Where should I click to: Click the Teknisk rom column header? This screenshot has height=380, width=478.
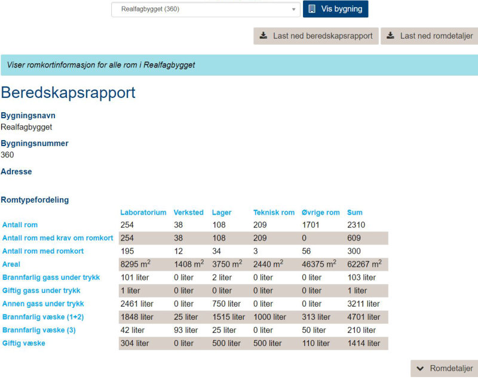pyautogui.click(x=274, y=212)
